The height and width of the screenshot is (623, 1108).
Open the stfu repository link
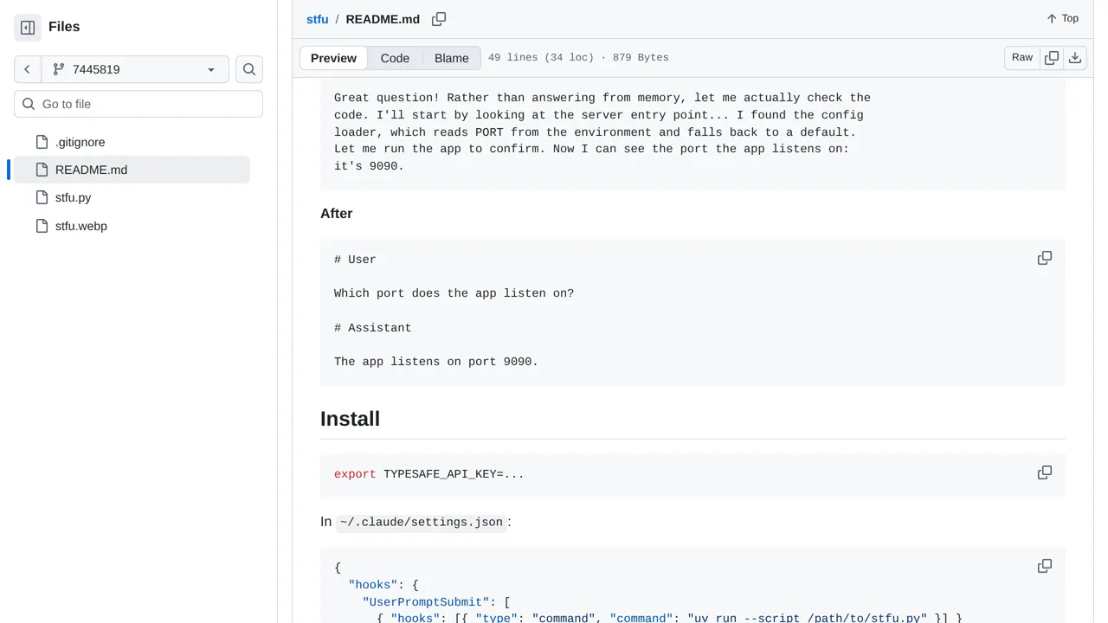pyautogui.click(x=318, y=19)
